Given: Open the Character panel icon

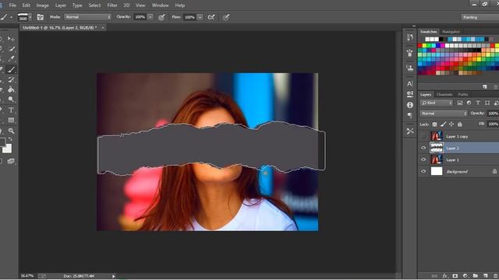Looking at the screenshot, I should 410,84.
